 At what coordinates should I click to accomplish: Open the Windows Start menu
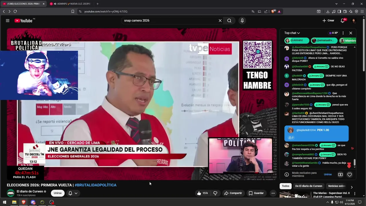tap(5, 202)
